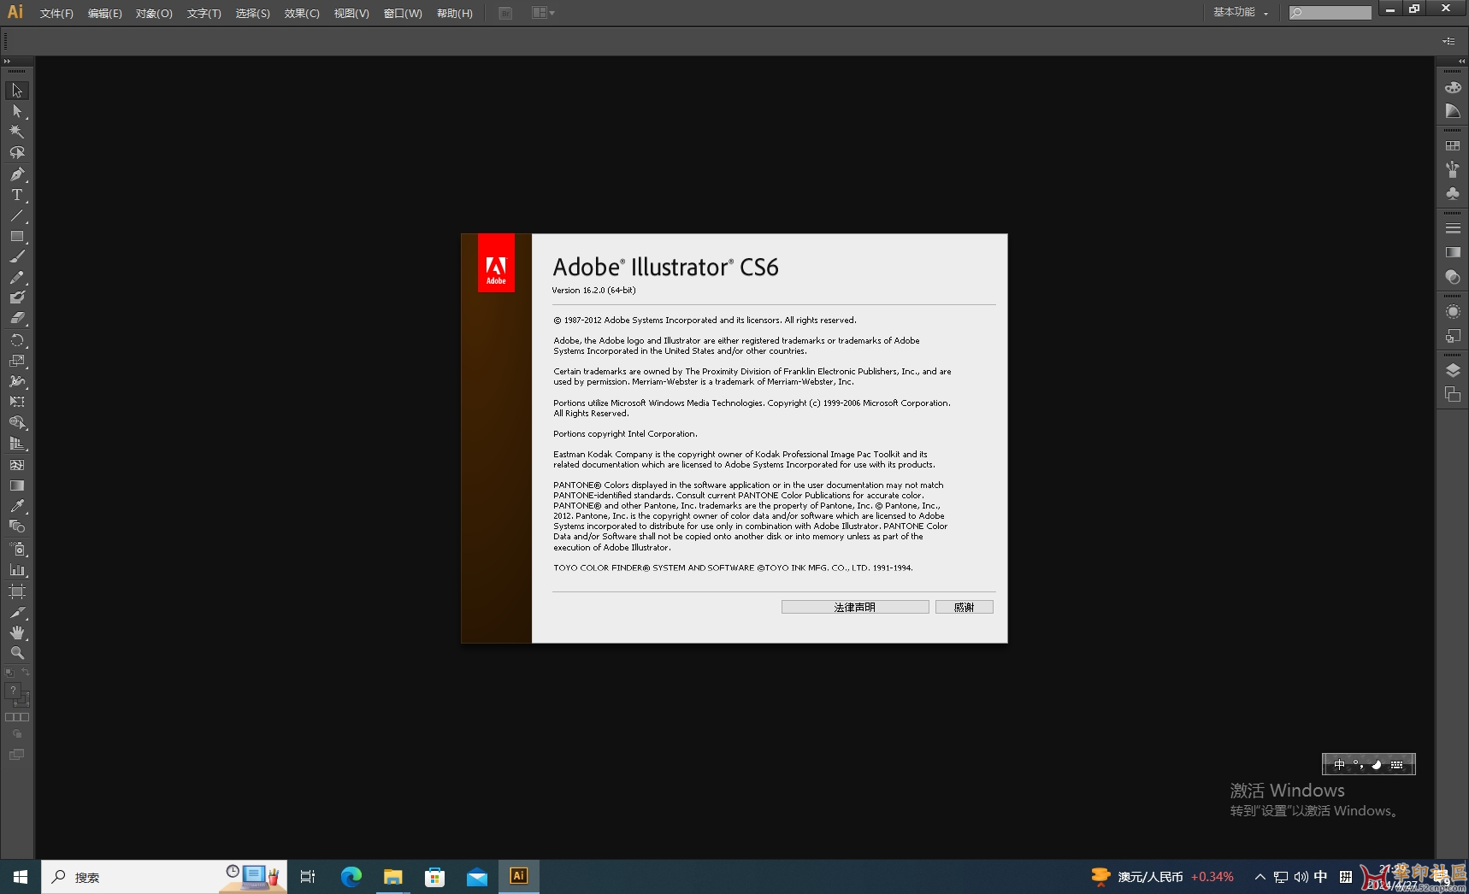Open the Symbols panel club icon
The height and width of the screenshot is (894, 1469).
coord(1453,194)
